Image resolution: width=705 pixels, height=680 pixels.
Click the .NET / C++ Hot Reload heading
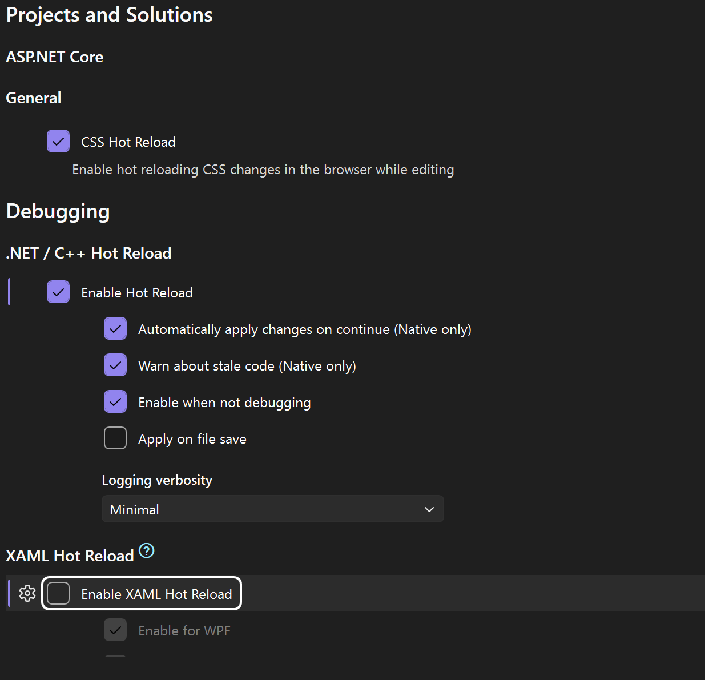(x=88, y=254)
